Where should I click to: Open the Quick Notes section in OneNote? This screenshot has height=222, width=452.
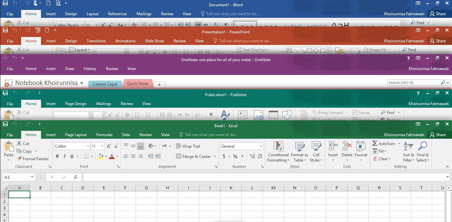pos(138,84)
